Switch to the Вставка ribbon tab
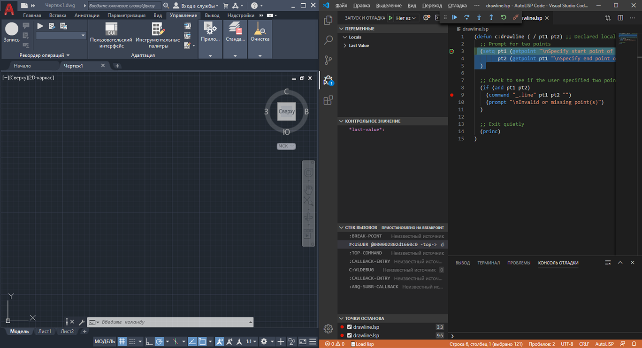 58,15
